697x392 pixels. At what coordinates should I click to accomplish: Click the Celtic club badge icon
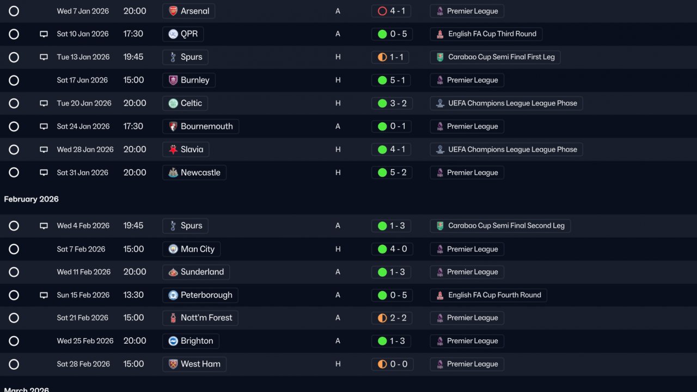(173, 103)
